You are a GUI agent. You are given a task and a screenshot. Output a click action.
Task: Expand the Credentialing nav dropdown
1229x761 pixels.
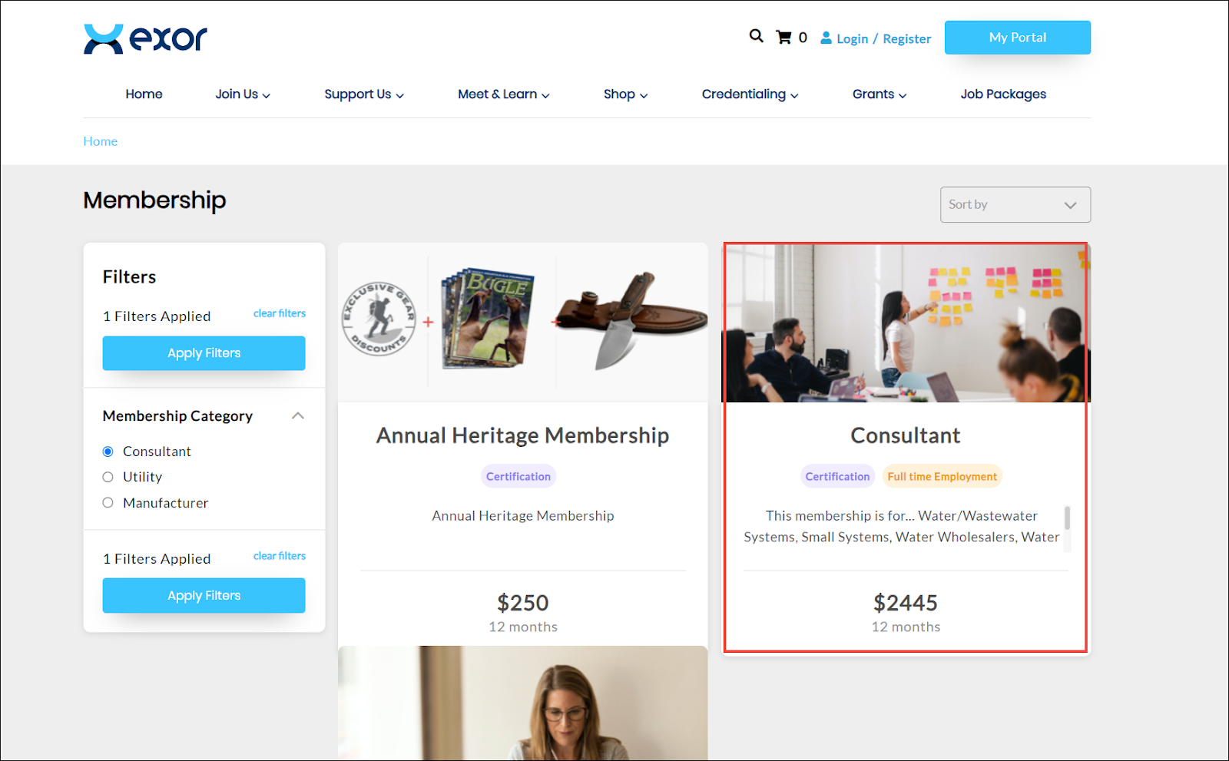(x=750, y=94)
